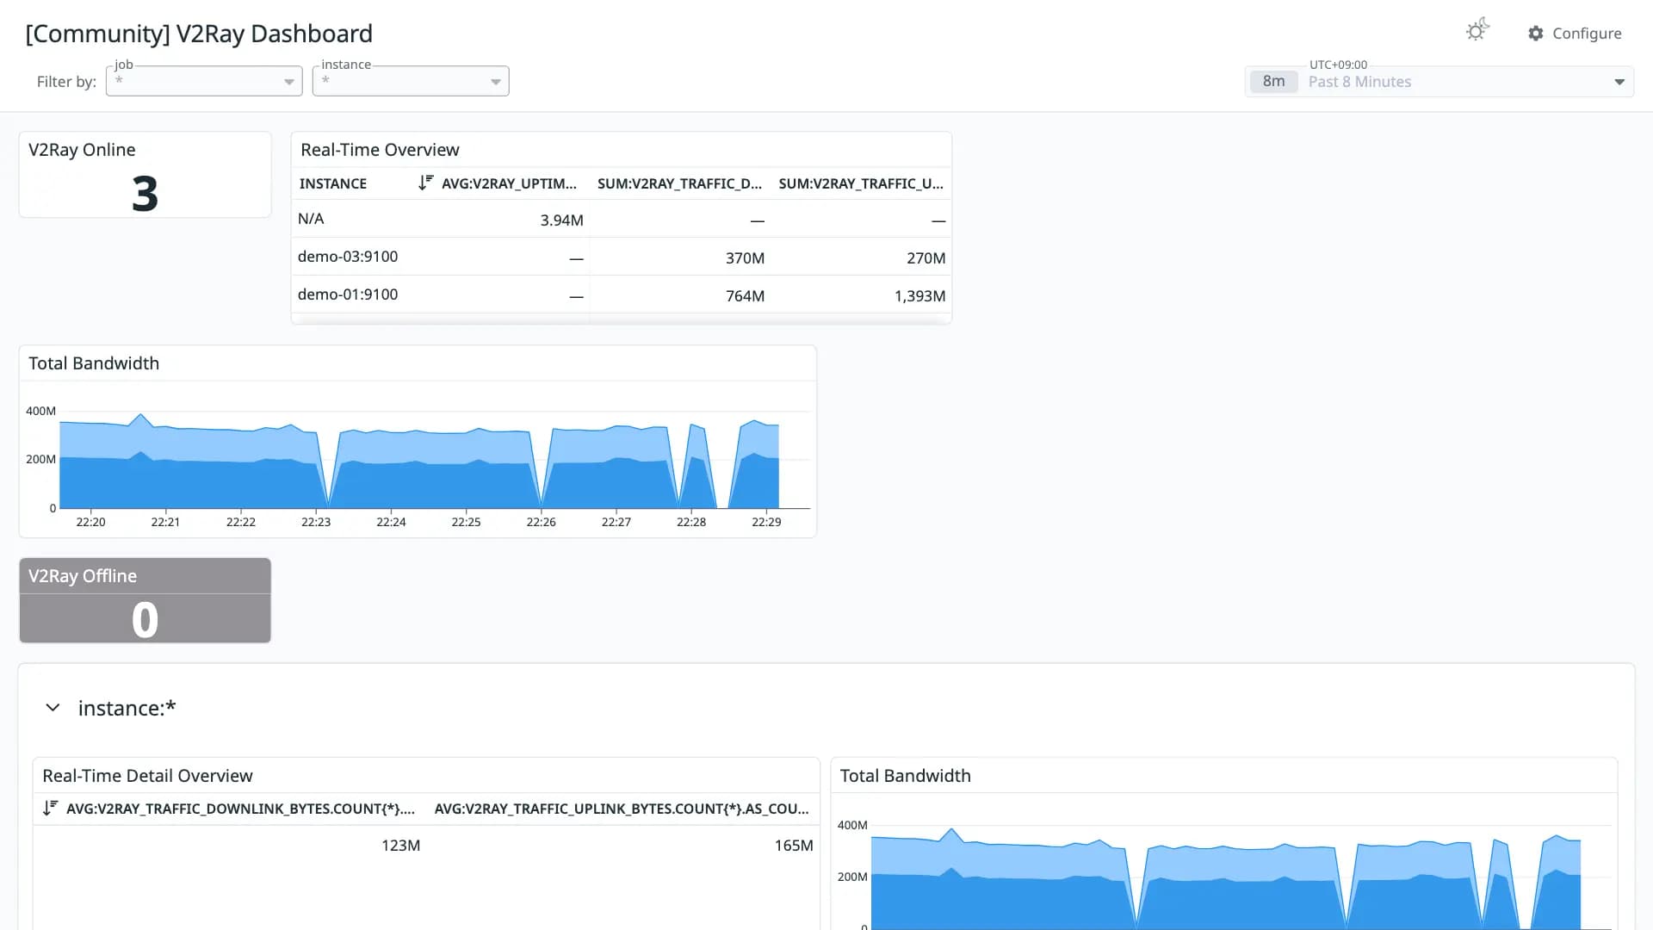
Task: Click the 22:23 label on the time axis
Action: click(316, 522)
